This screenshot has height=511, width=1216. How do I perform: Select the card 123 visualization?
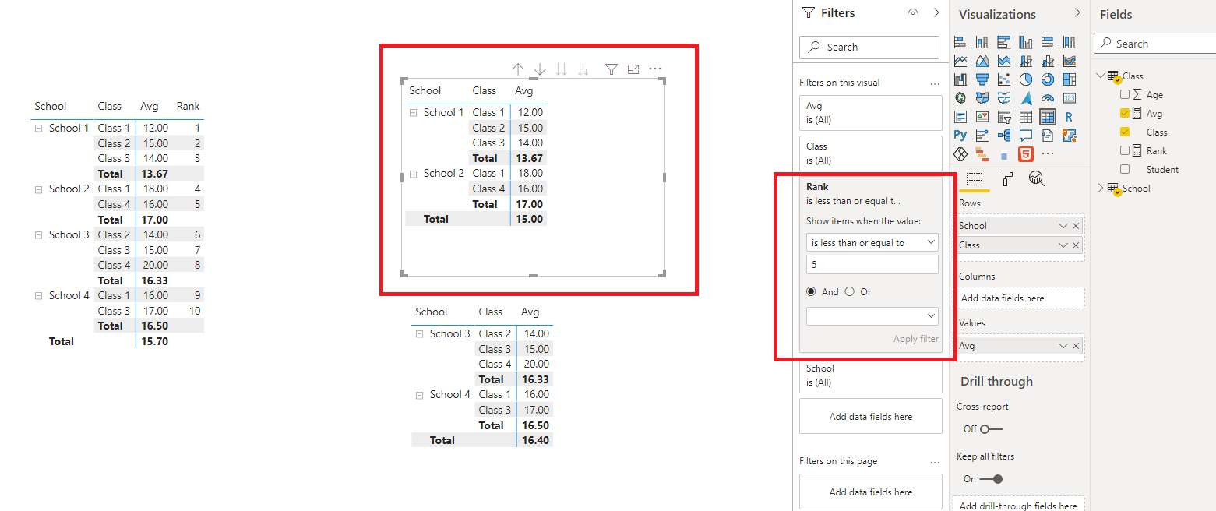pyautogui.click(x=1070, y=97)
